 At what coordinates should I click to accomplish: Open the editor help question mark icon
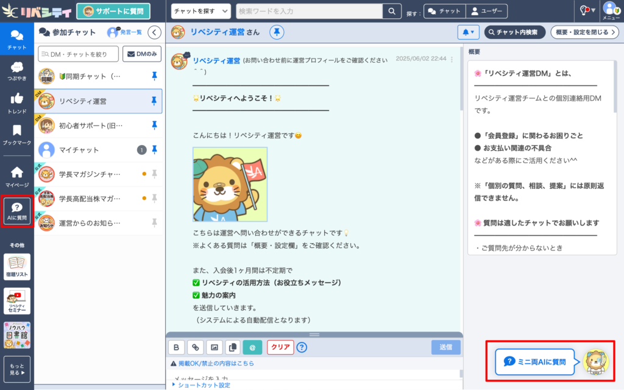(302, 347)
